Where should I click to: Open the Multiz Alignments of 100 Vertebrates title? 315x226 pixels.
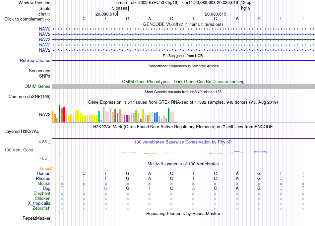pyautogui.click(x=183, y=164)
